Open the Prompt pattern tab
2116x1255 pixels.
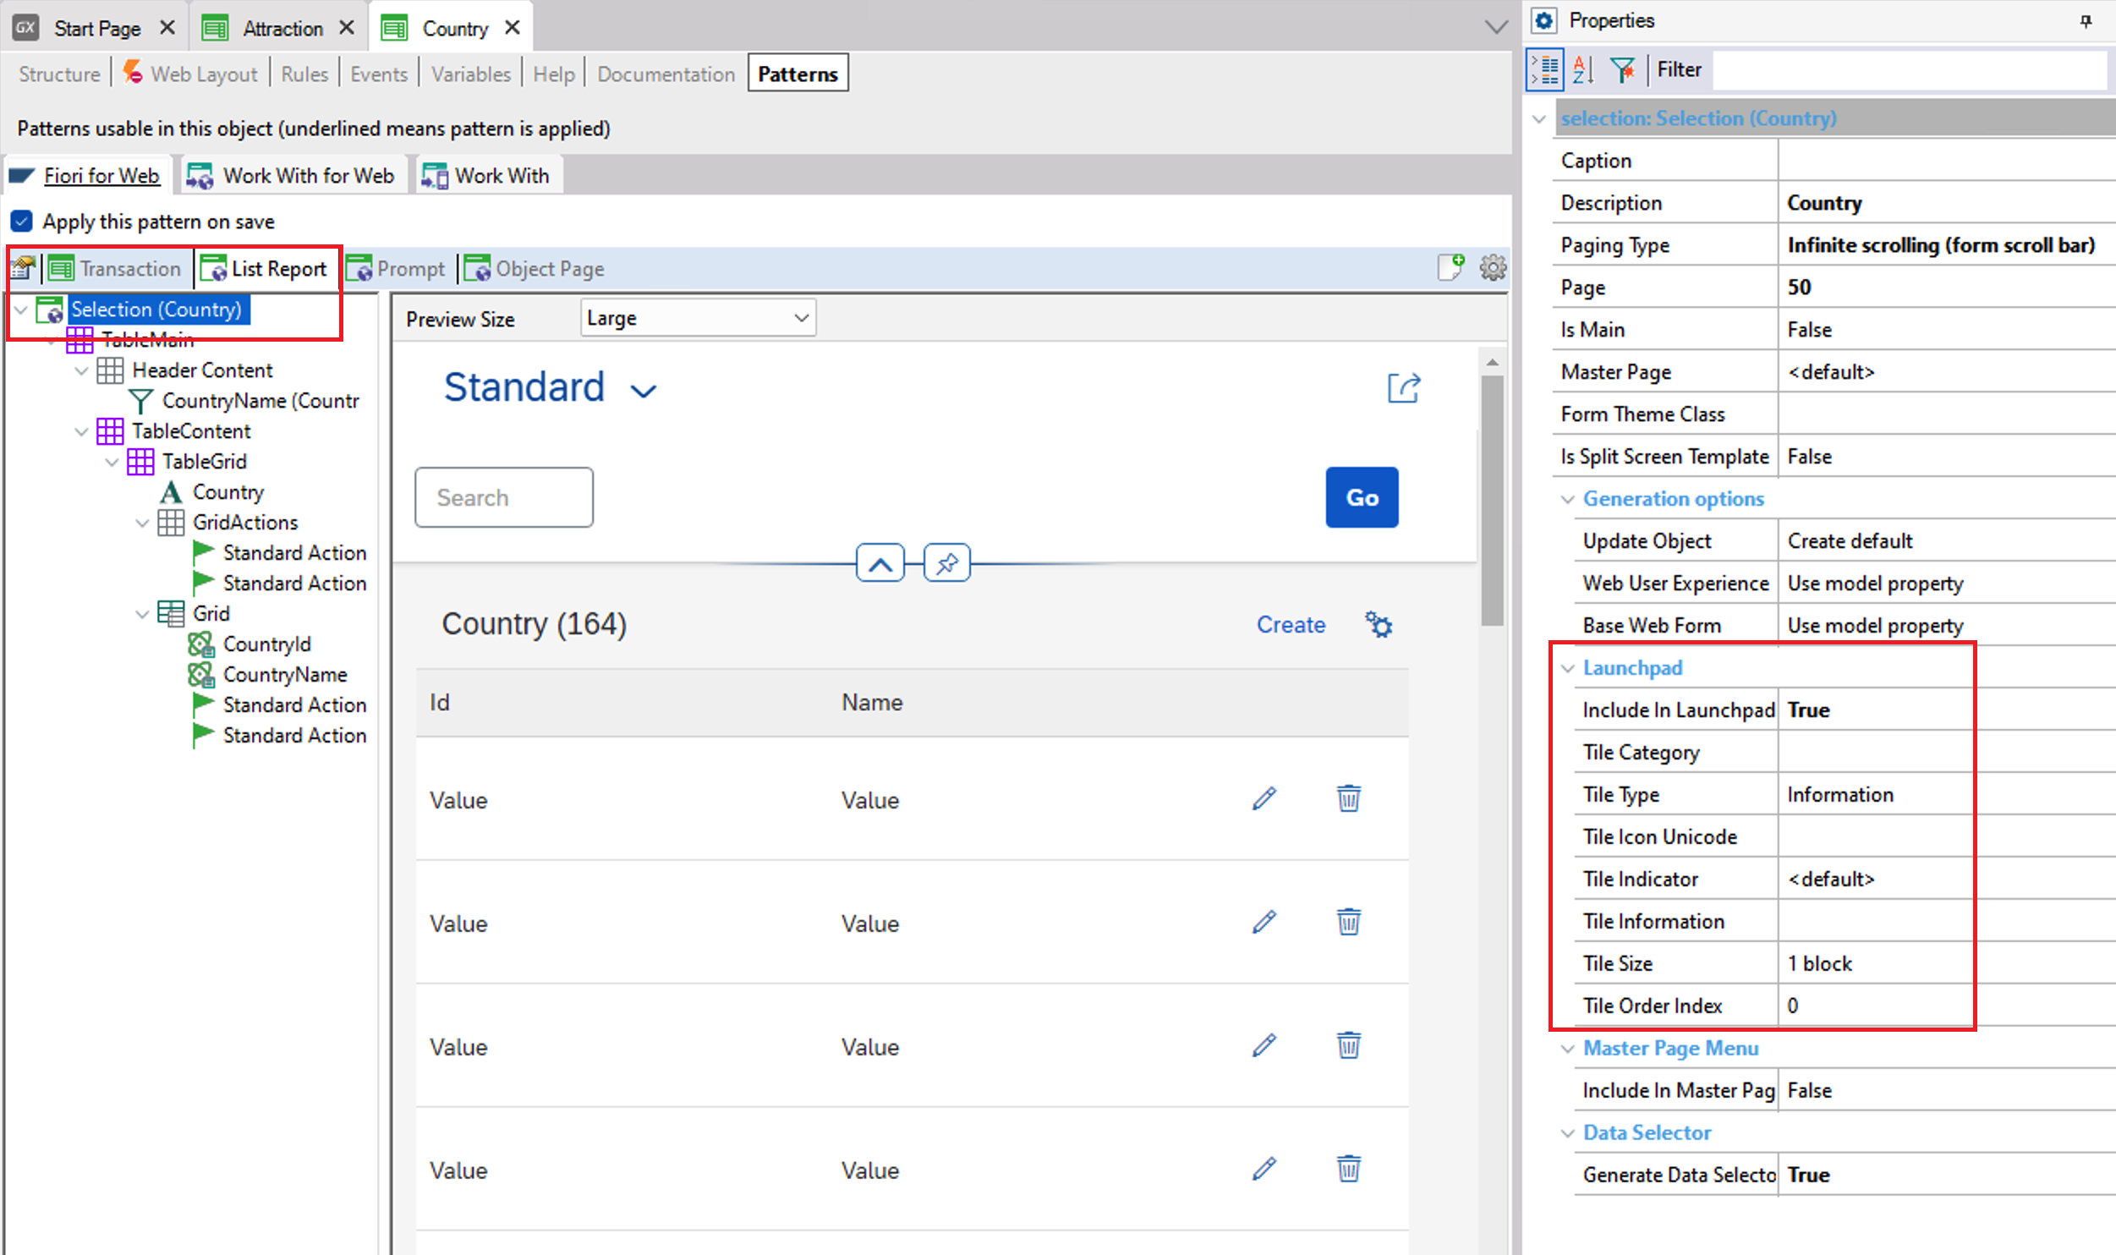click(396, 269)
